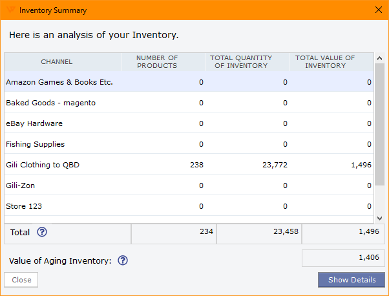Click the help icon next to Total
This screenshot has width=389, height=296.
[42, 233]
